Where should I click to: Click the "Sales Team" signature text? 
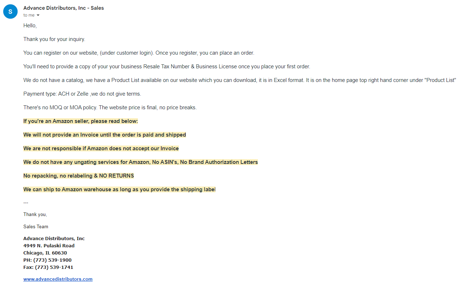click(36, 226)
